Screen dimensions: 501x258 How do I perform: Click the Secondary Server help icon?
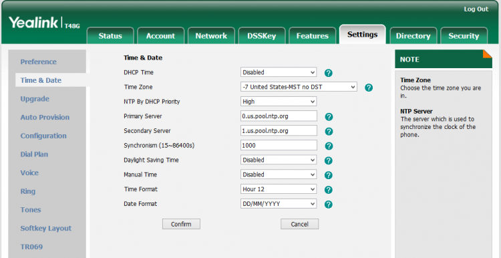coord(329,132)
